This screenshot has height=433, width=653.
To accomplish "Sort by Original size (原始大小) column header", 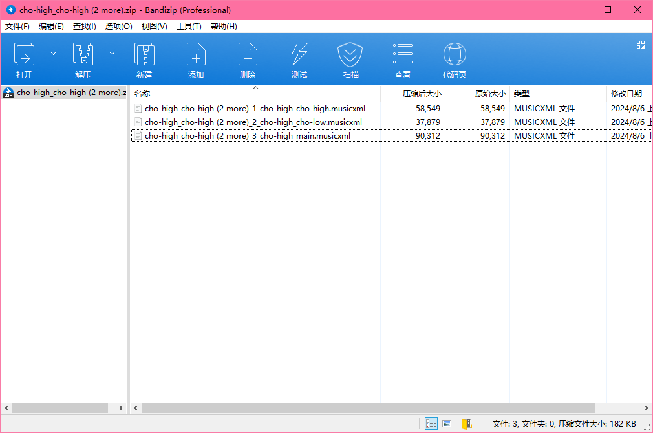I will [489, 94].
